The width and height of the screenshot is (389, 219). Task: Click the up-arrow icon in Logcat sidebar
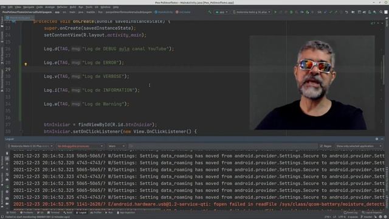(7, 164)
